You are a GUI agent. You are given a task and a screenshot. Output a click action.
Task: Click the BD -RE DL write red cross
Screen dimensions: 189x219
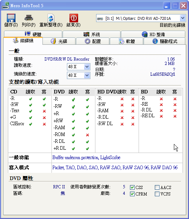(175, 116)
